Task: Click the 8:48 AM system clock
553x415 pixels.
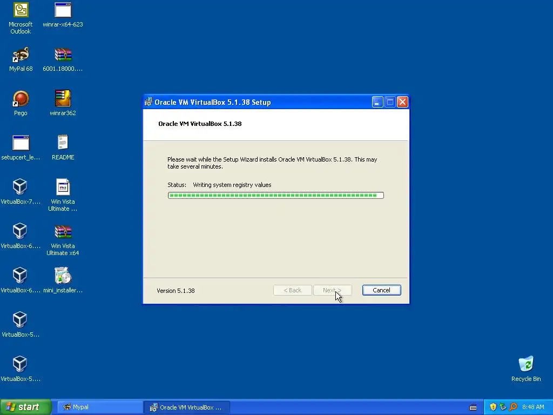Action: [x=533, y=407]
